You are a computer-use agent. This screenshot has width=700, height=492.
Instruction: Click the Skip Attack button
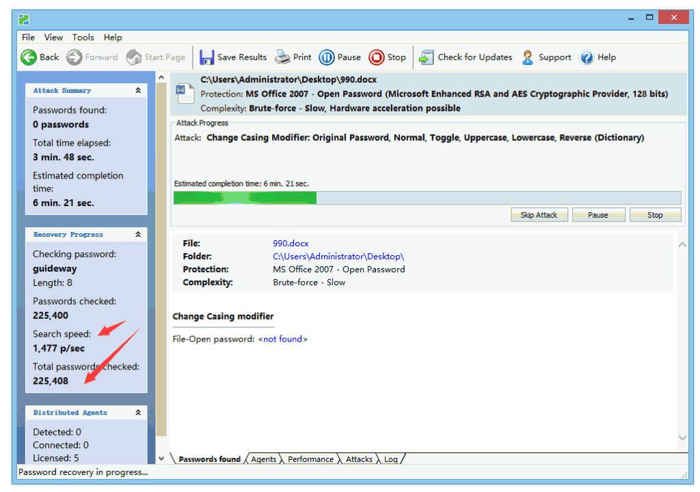tap(539, 215)
